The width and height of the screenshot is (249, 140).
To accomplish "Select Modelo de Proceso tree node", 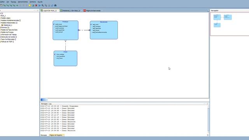I will [7, 32].
